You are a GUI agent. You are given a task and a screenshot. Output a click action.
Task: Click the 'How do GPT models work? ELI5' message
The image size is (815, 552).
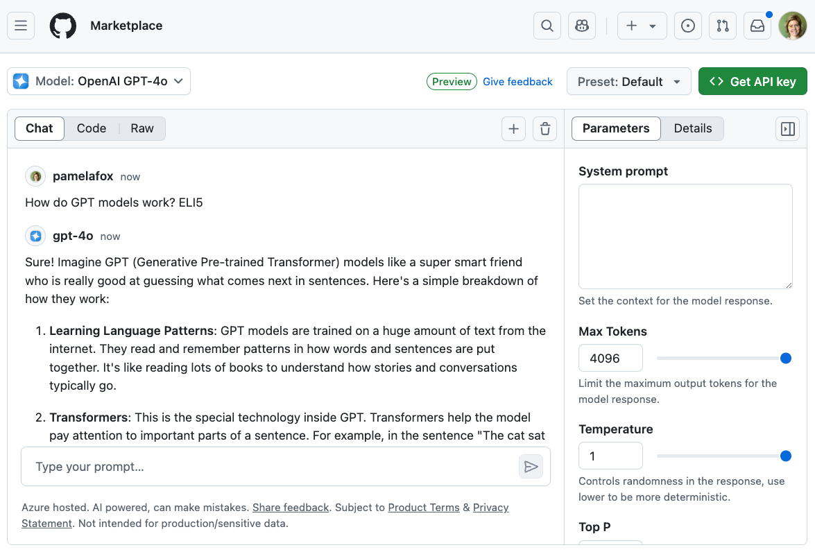click(114, 202)
